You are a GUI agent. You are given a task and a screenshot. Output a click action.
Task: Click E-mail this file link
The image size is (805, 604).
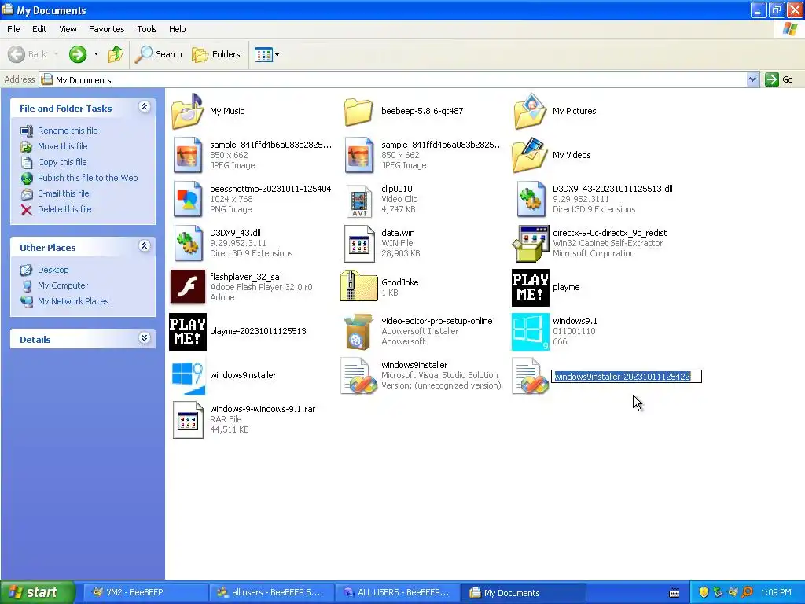(63, 193)
